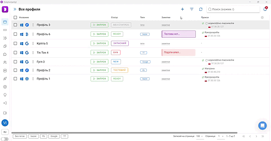This screenshot has width=271, height=141.
Task: Launch Профіль 6 with Запуск button
Action: [99, 34]
